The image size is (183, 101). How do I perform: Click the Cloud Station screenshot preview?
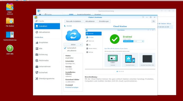(120, 49)
